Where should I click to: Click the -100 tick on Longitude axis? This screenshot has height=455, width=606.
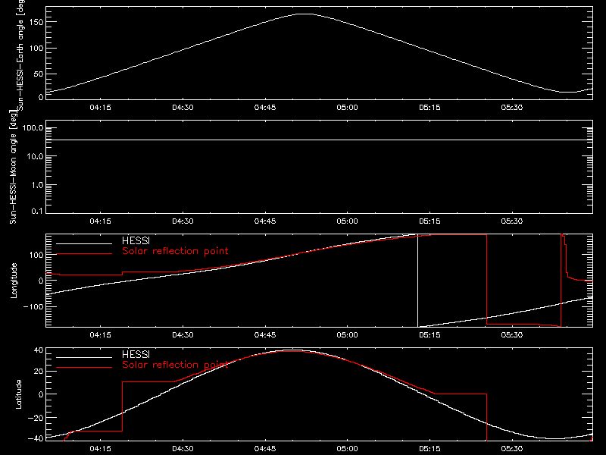(x=33, y=306)
